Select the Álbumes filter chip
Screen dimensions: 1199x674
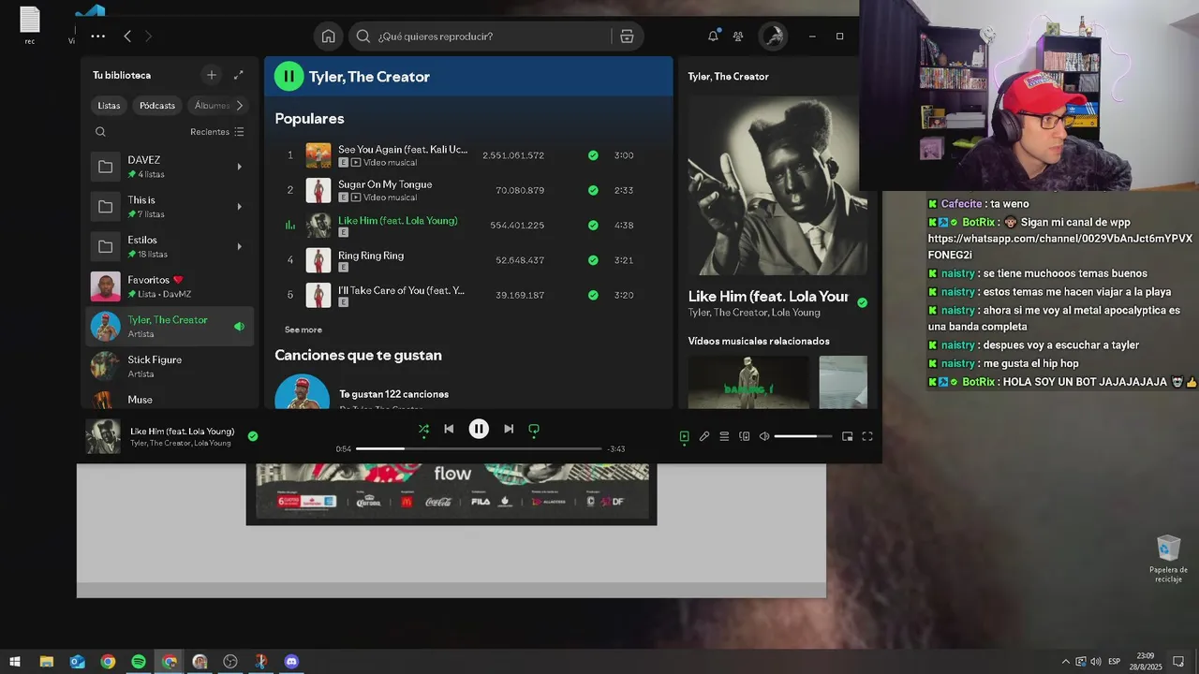pos(212,106)
